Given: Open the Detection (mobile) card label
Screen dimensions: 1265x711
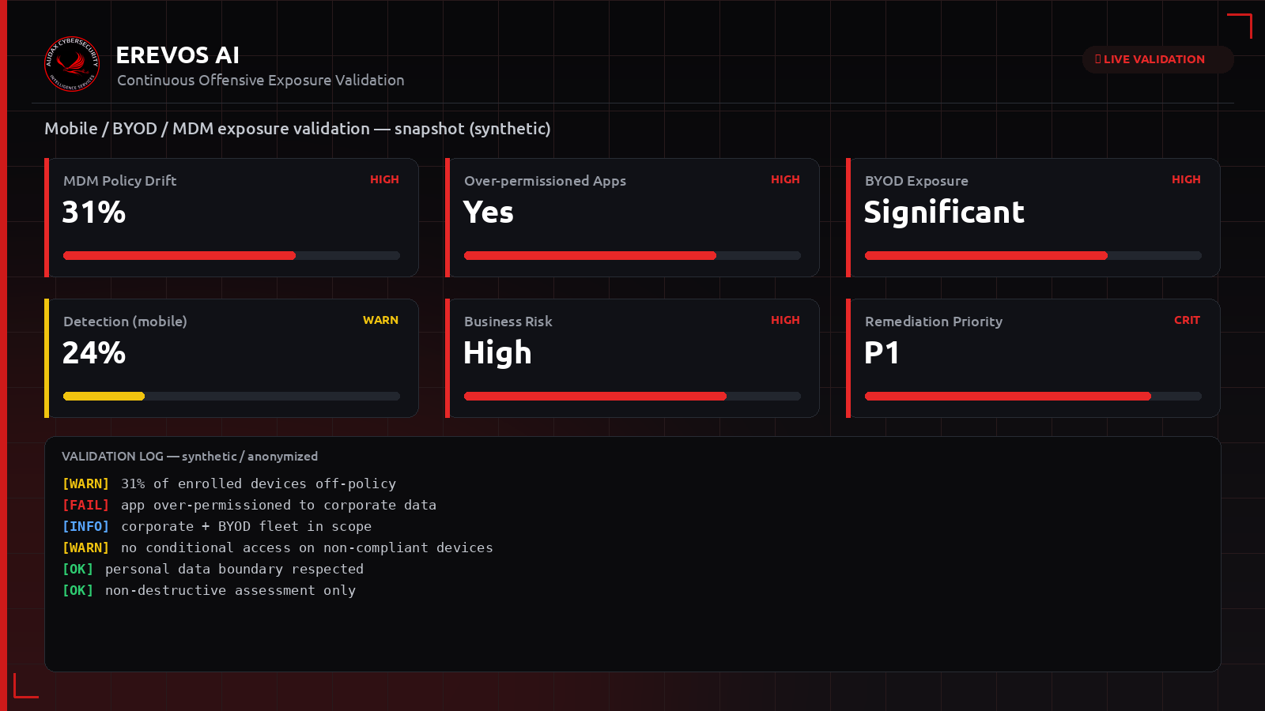Looking at the screenshot, I should (x=125, y=322).
